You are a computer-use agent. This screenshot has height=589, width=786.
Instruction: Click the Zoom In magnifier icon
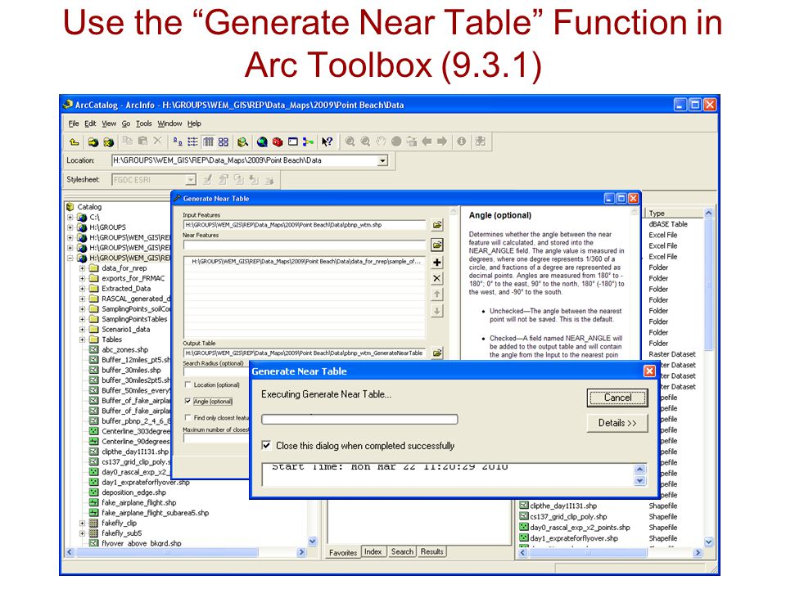(350, 142)
